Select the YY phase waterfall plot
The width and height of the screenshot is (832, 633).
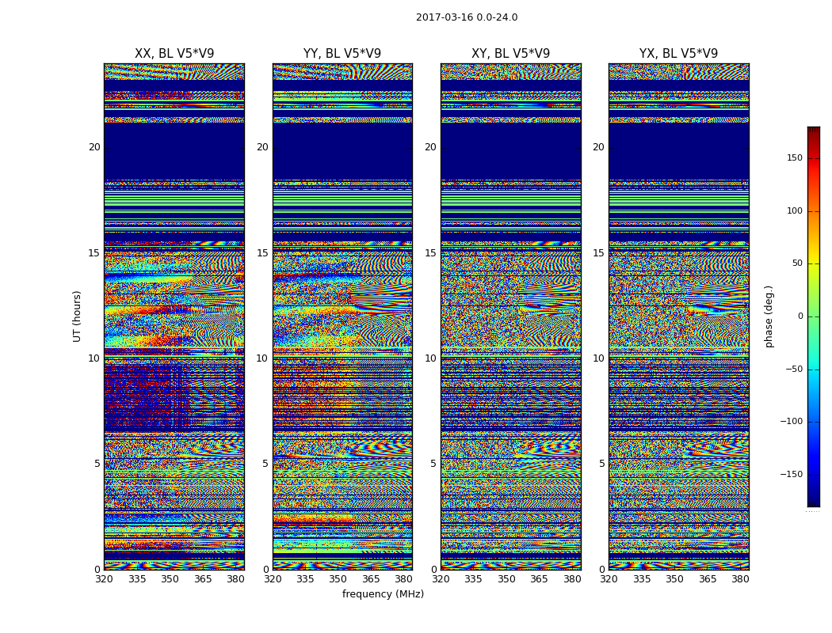(x=343, y=316)
